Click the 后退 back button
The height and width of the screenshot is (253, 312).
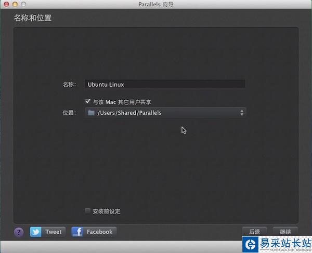click(254, 232)
